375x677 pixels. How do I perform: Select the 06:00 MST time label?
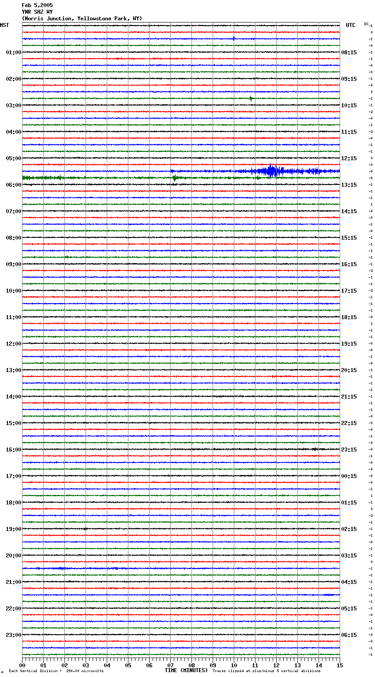[x=14, y=185]
